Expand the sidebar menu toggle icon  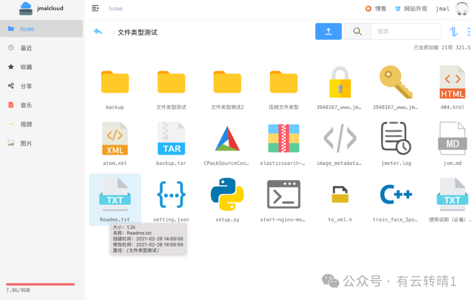coord(95,8)
